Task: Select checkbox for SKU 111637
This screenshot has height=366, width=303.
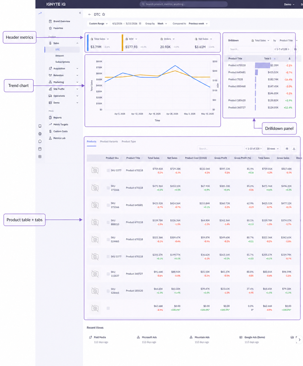Action: 108,274
